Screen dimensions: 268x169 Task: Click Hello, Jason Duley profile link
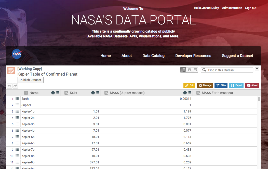click(206, 8)
